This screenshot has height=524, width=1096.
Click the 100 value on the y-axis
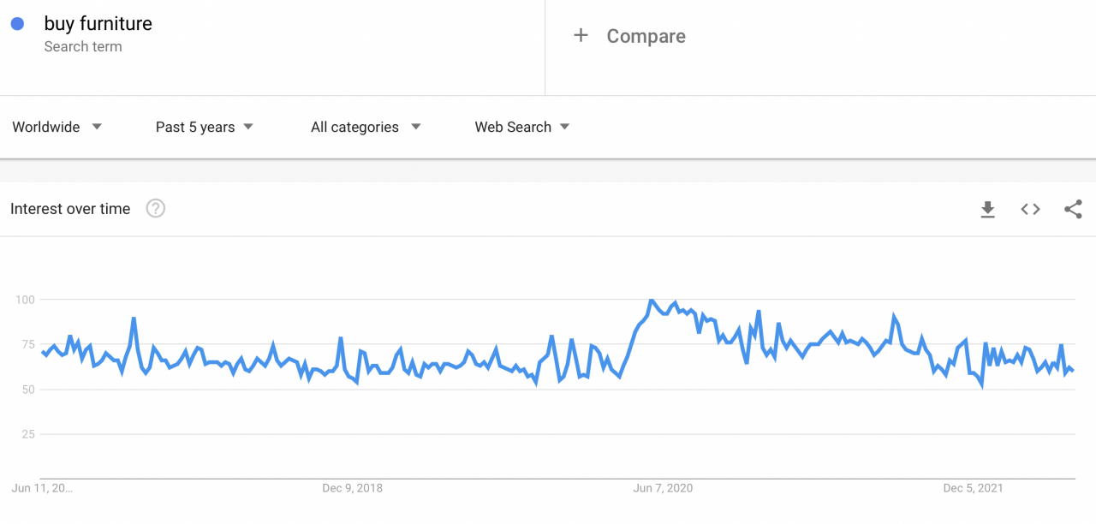(24, 300)
